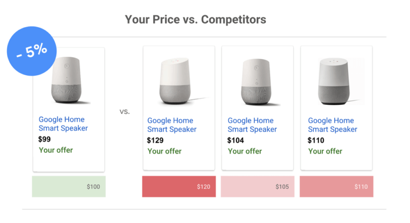This screenshot has height=223, width=410.
Task: Click the "vs." label between the cards
Action: [x=125, y=111]
